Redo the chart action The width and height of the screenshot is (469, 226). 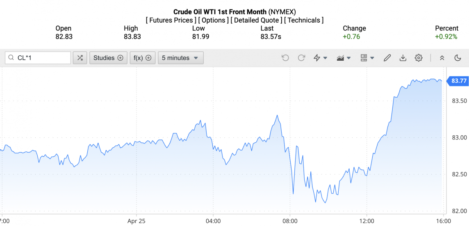pyautogui.click(x=301, y=58)
